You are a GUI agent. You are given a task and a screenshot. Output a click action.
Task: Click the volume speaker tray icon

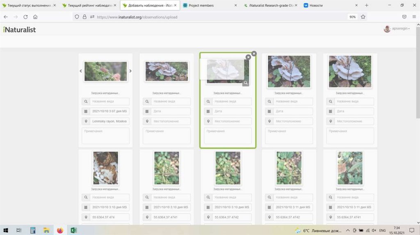pyautogui.click(x=374, y=230)
